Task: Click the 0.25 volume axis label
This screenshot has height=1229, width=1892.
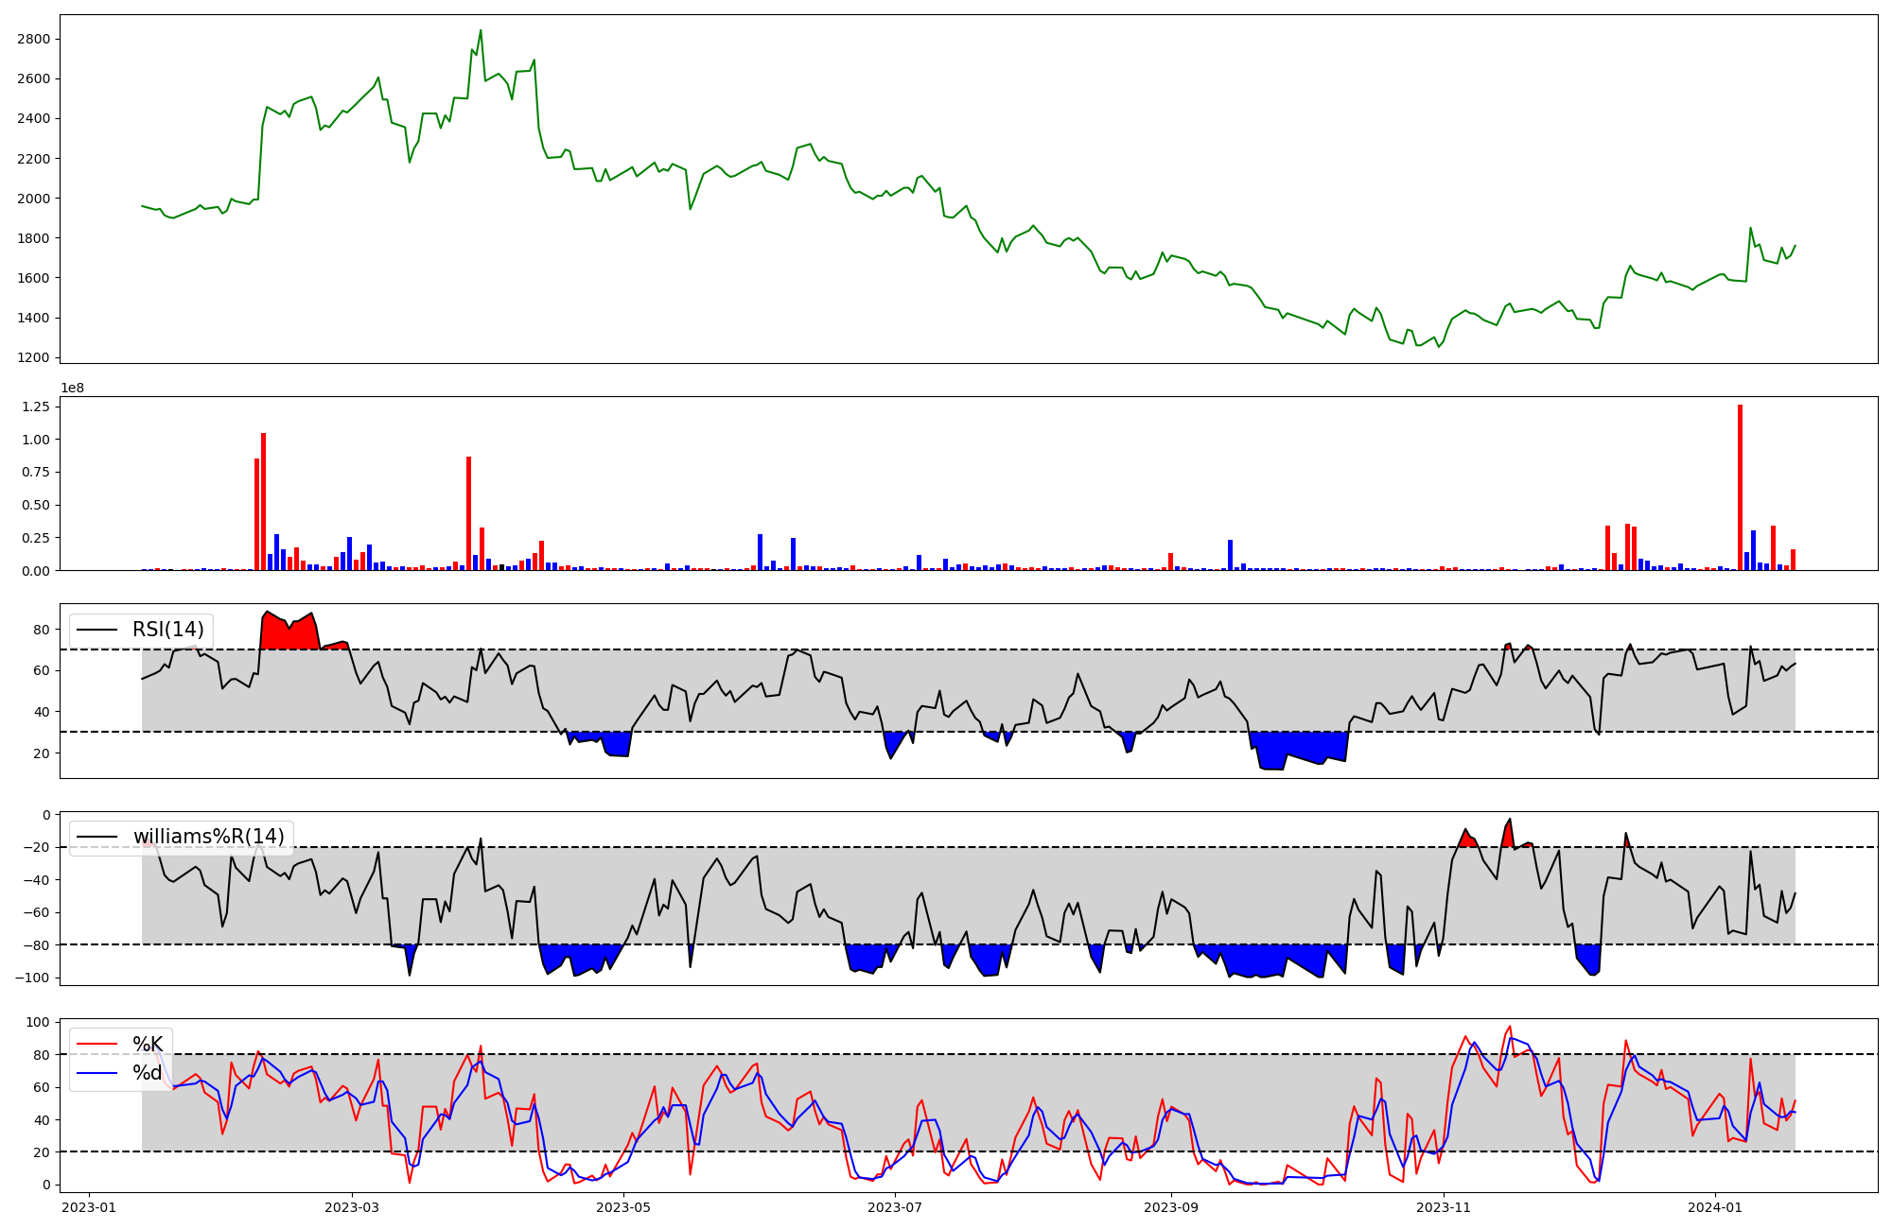Action: tap(37, 538)
